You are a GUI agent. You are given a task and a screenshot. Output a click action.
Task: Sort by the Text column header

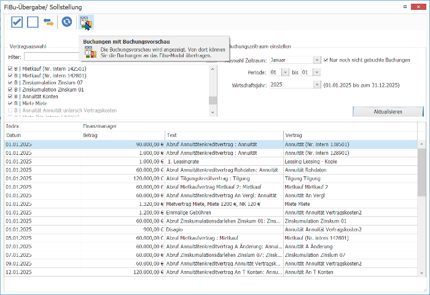(x=224, y=135)
